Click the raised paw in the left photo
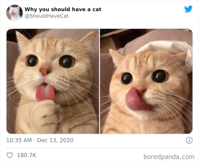The width and height of the screenshot is (199, 163). 46,115
